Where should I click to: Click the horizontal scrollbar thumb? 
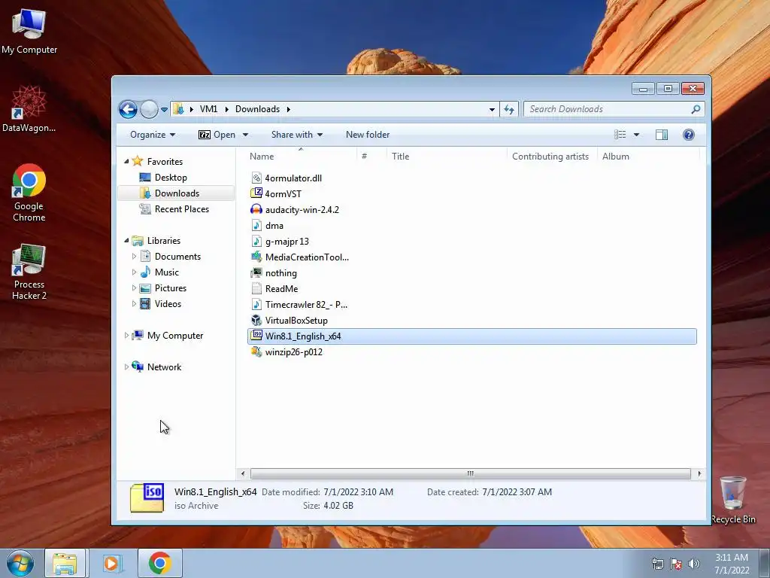[x=471, y=474]
